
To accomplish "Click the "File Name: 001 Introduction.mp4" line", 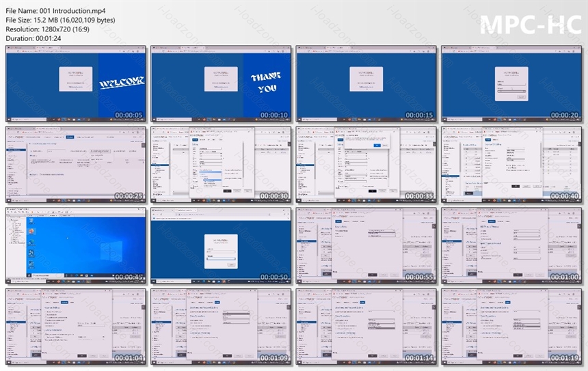I will point(55,11).
